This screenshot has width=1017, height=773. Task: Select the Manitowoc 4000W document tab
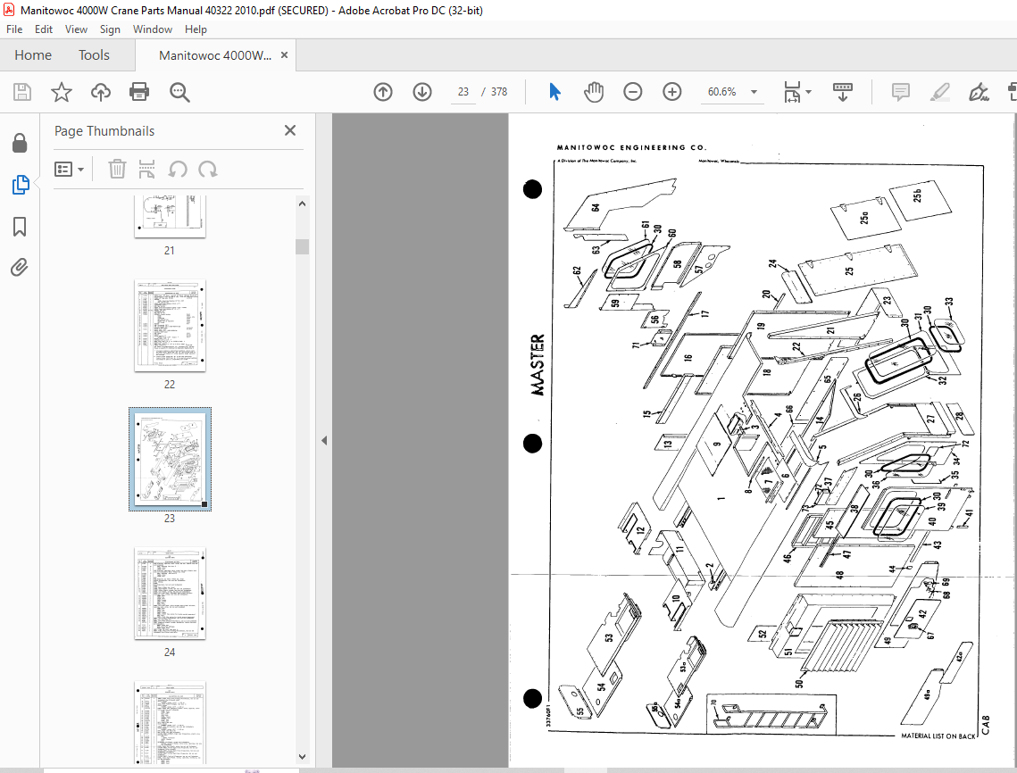[x=214, y=55]
